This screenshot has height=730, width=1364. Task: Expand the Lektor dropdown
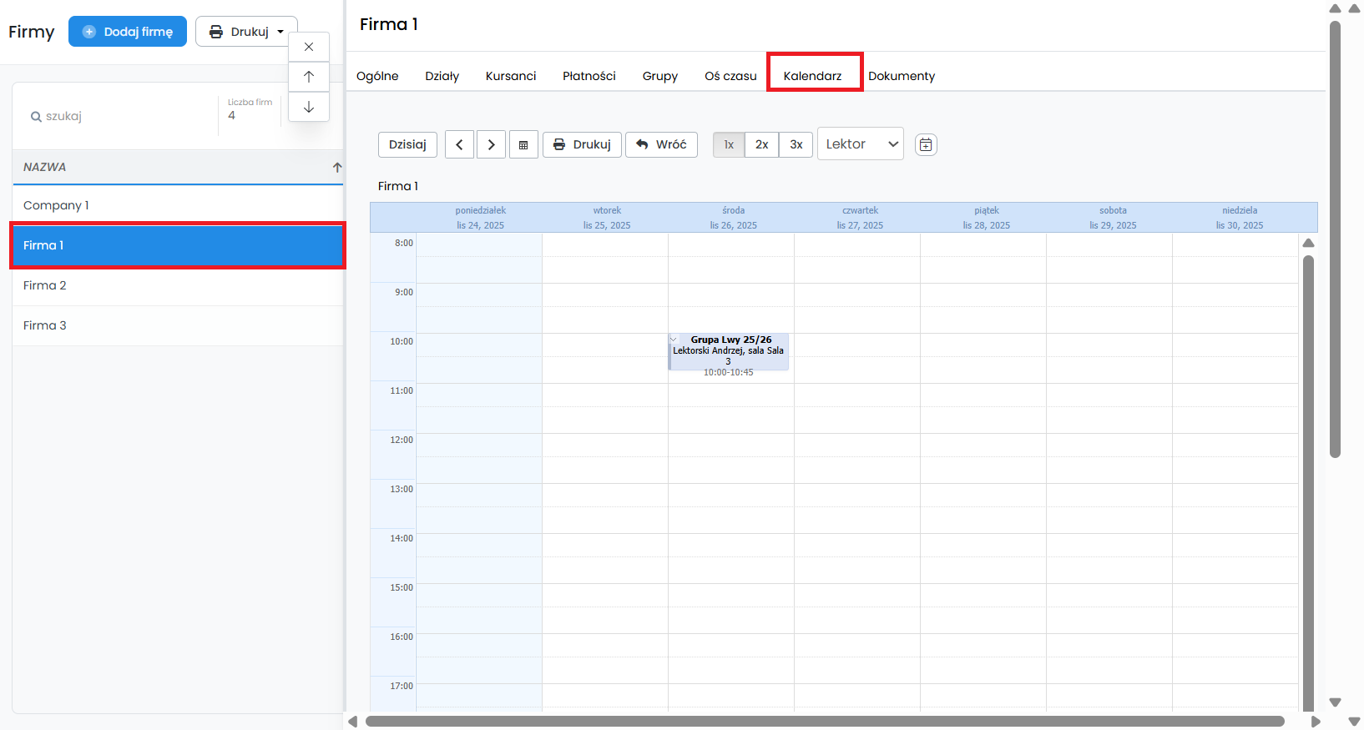point(861,144)
